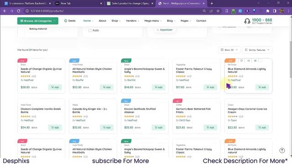292x164 pixels.
Task: Open vendor Old El Paso link
Action: pos(184,120)
